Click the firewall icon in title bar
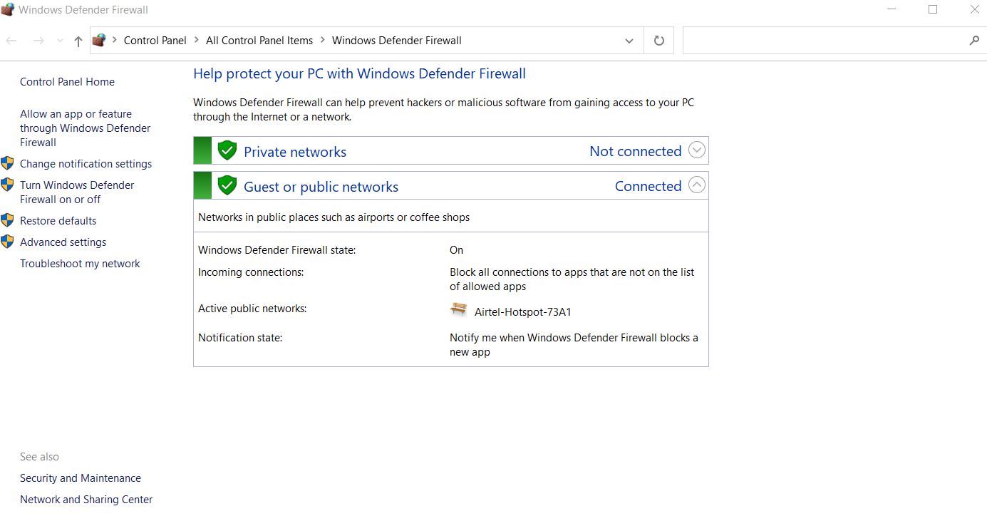Screen dimensions: 987x516 (8, 10)
